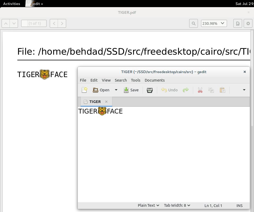Open the PDF file options icon

coord(238,23)
